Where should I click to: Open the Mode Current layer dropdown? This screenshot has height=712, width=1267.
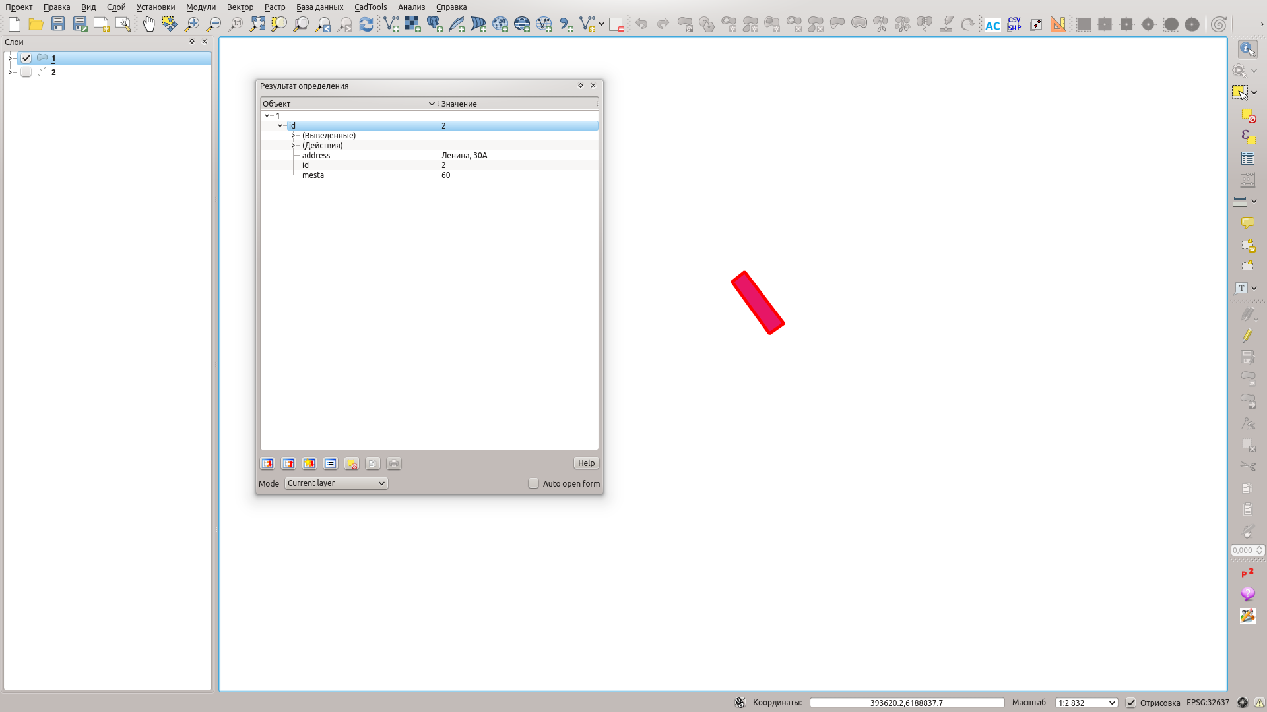(x=336, y=483)
